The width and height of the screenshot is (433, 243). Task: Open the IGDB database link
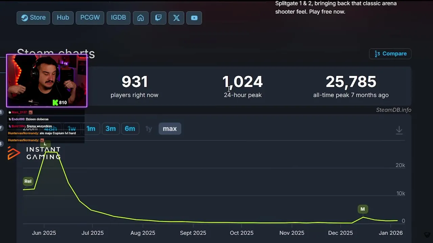[118, 18]
